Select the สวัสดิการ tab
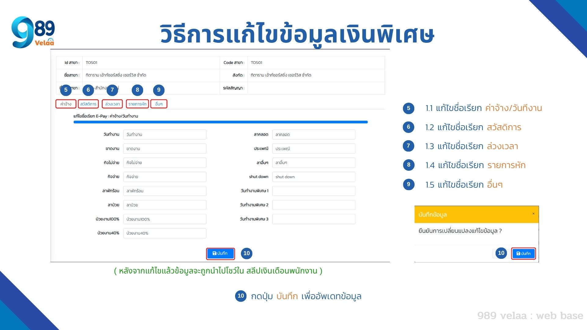The image size is (587, 330). [88, 104]
